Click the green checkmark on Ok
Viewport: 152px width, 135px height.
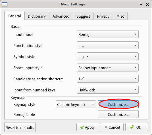[x=132, y=127]
